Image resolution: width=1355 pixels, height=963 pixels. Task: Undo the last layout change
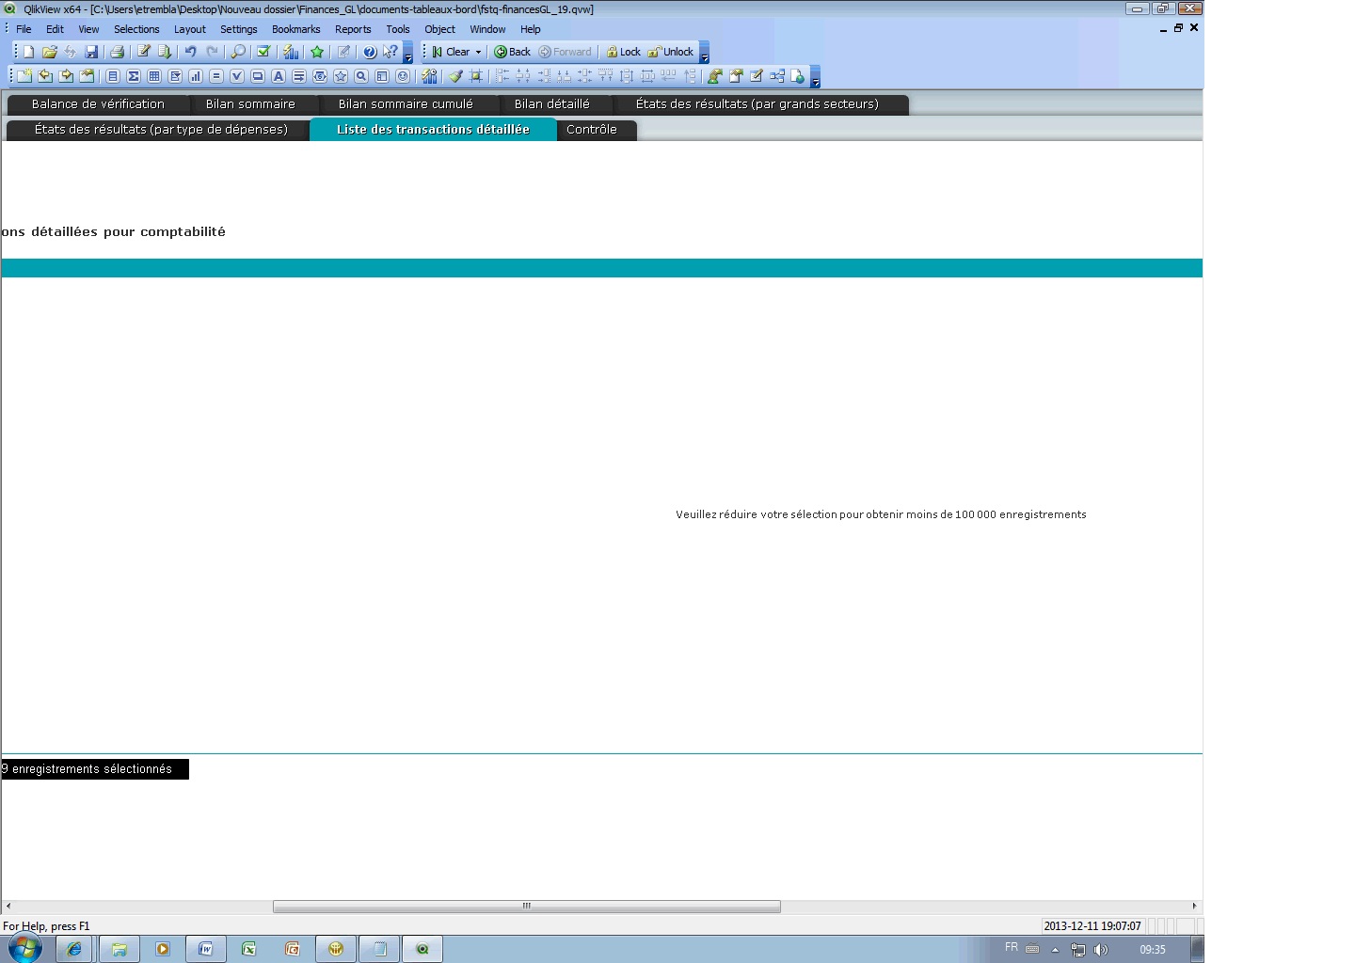(x=191, y=52)
